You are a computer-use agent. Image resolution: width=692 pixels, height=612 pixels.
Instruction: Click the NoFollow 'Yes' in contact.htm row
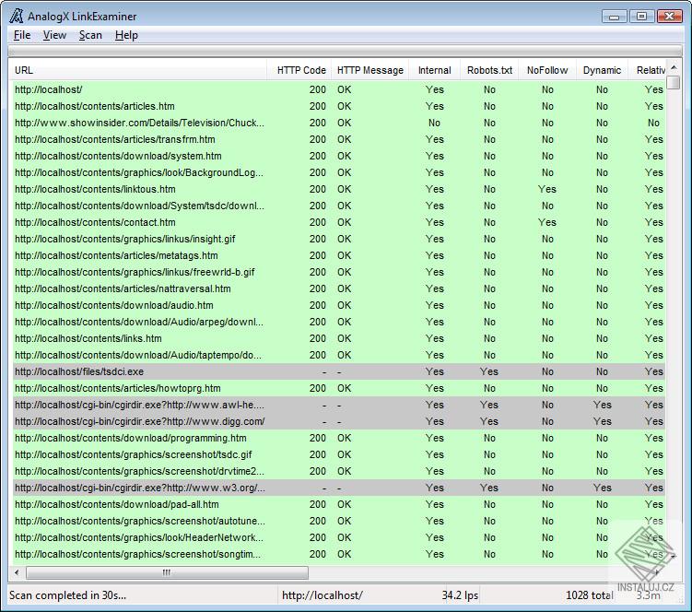tap(547, 222)
